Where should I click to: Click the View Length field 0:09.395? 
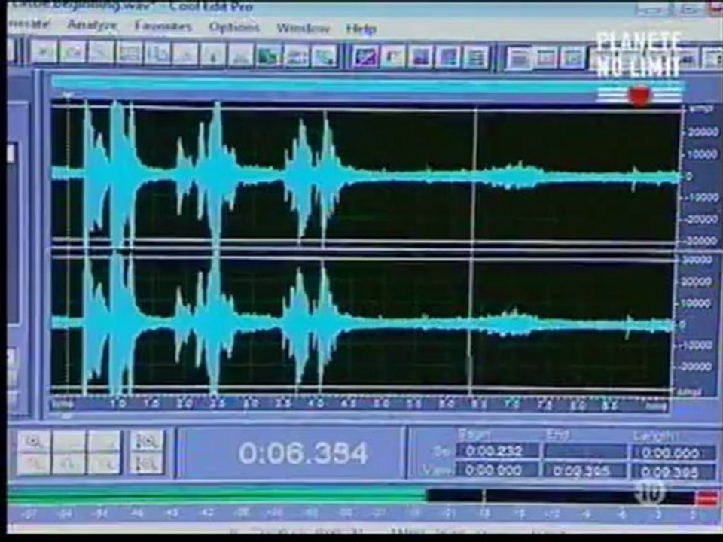point(674,473)
